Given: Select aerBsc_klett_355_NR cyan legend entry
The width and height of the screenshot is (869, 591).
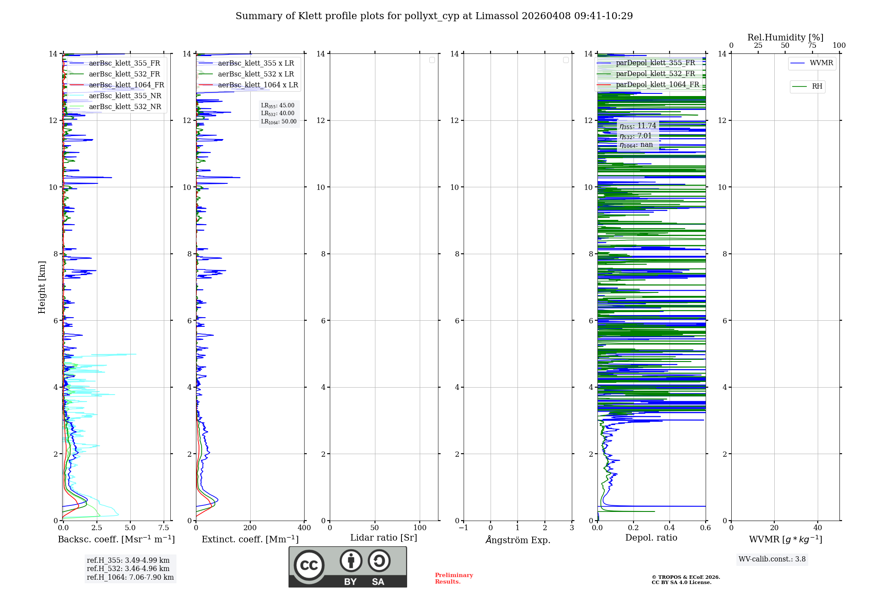Looking at the screenshot, I should pyautogui.click(x=125, y=96).
